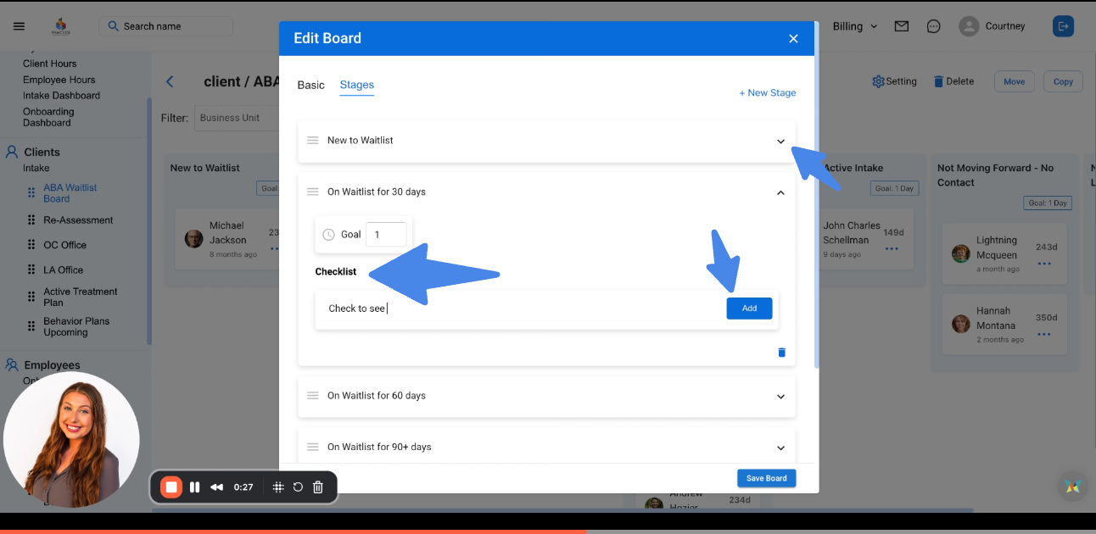Open the mail envelope icon

(902, 26)
